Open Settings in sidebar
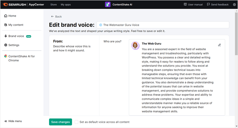238x128 pixels. pyautogui.click(x=14, y=45)
